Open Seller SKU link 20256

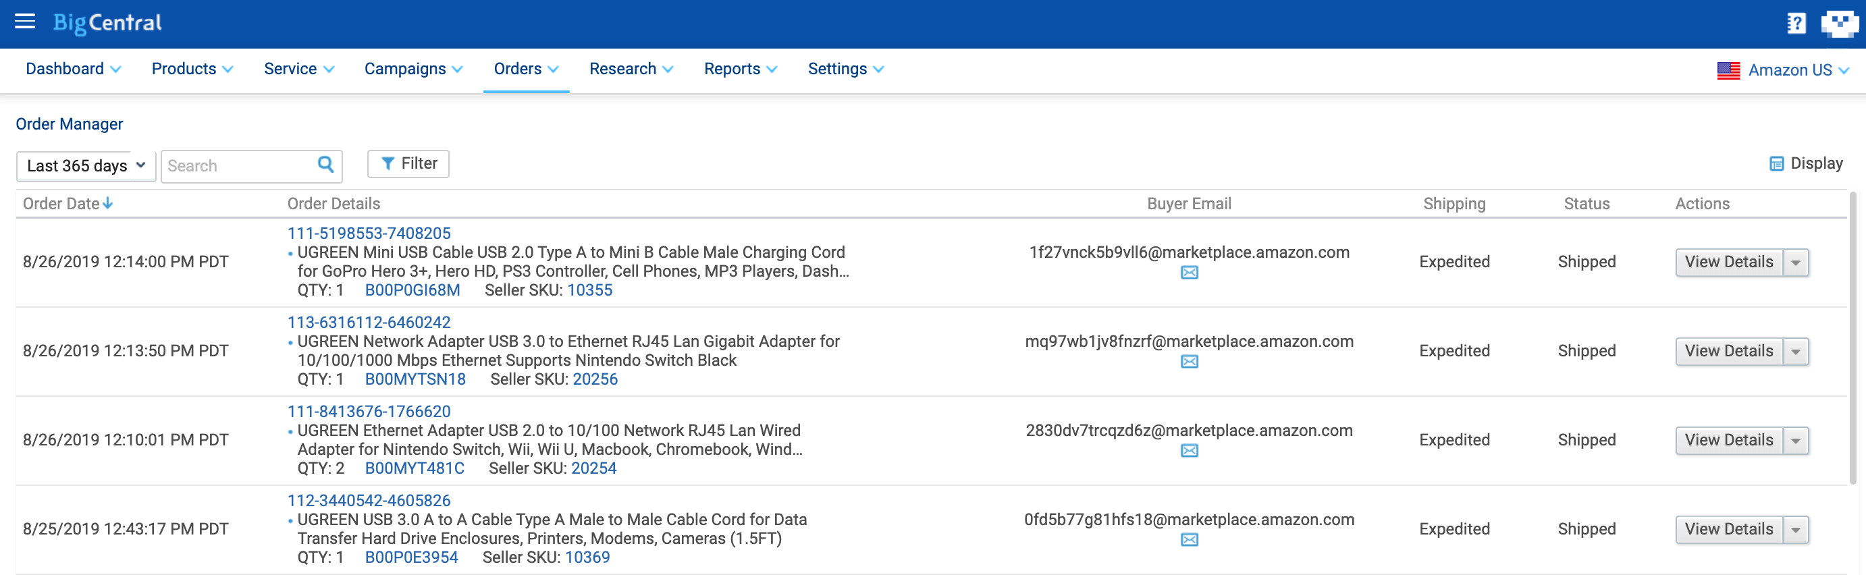[x=595, y=379]
